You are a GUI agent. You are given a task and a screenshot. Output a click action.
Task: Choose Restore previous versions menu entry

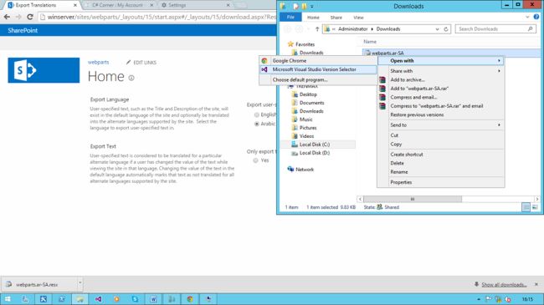click(440, 114)
